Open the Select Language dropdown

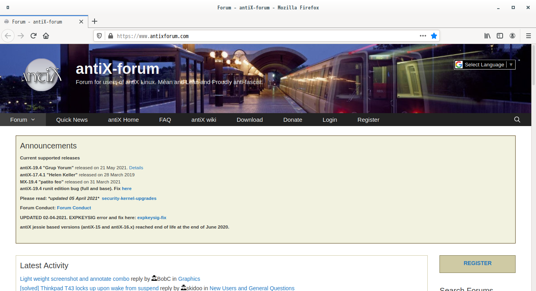pyautogui.click(x=485, y=64)
